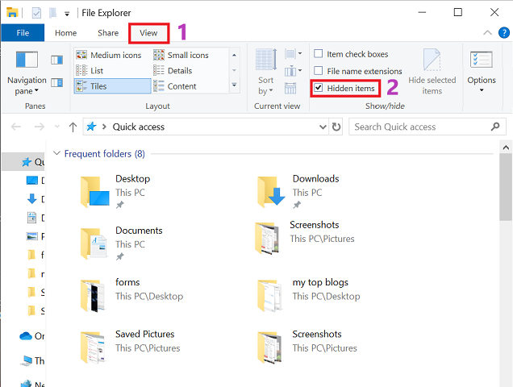Image resolution: width=513 pixels, height=387 pixels.
Task: Go up one folder level
Action: tap(73, 127)
